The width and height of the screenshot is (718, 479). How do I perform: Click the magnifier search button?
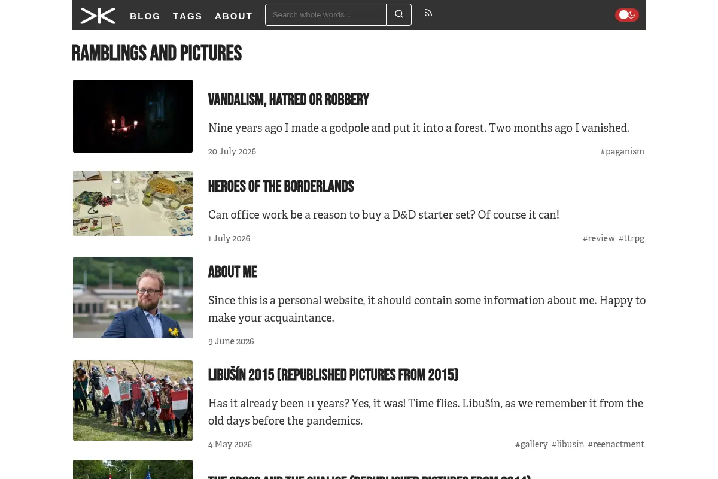(x=399, y=14)
